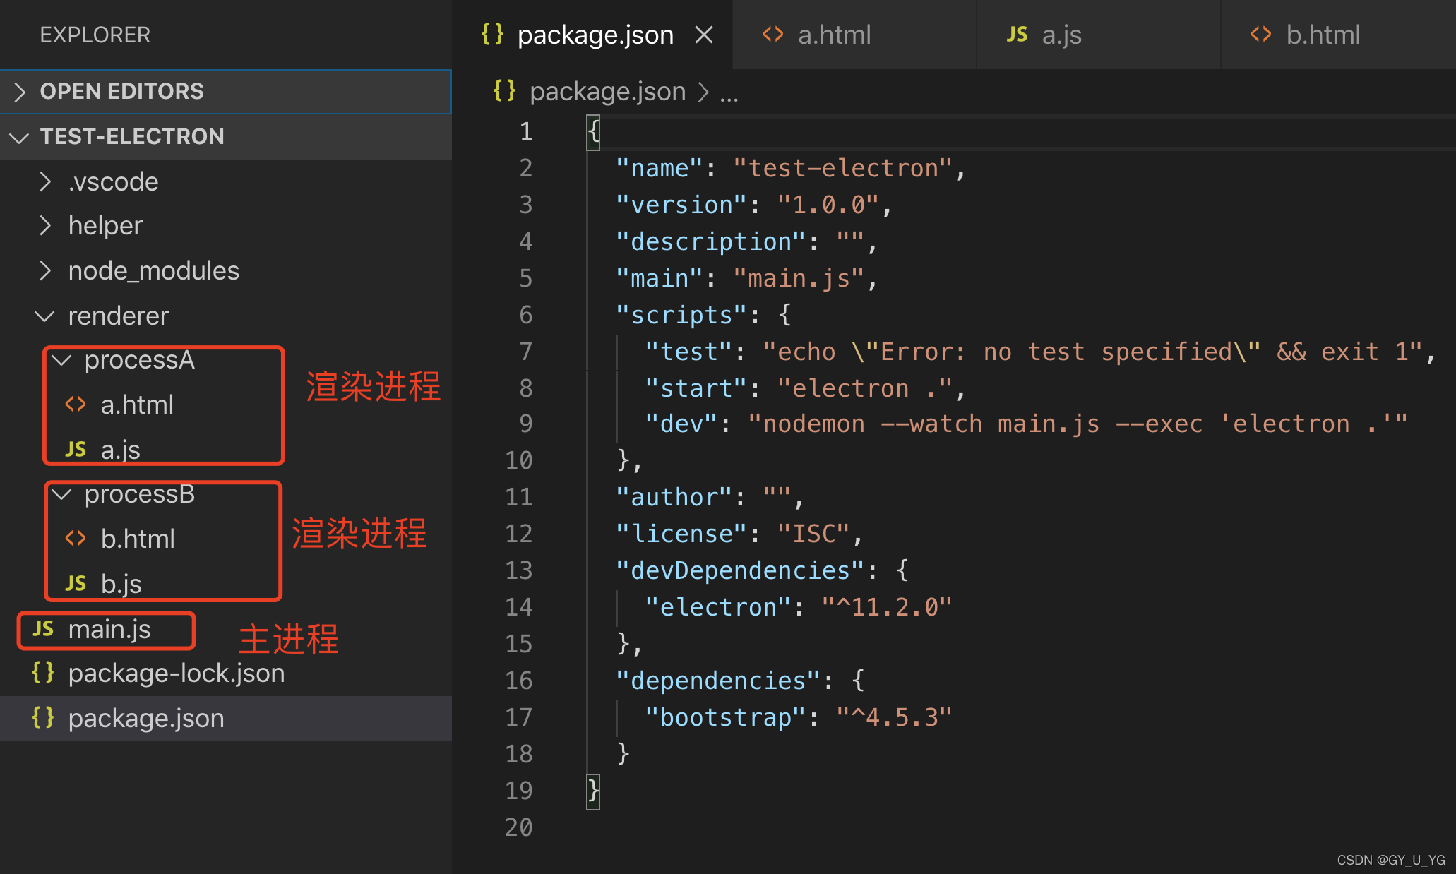Image resolution: width=1456 pixels, height=874 pixels.
Task: Click the "electron ." start script value
Action: tap(865, 388)
